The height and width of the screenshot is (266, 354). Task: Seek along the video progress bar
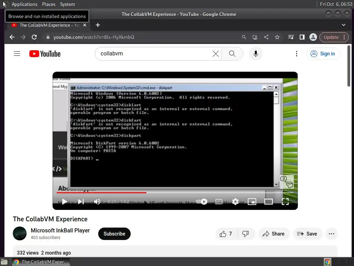pos(175,193)
